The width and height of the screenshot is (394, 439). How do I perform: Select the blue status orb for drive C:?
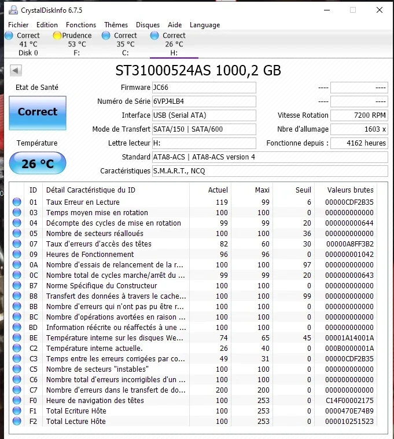(106, 35)
